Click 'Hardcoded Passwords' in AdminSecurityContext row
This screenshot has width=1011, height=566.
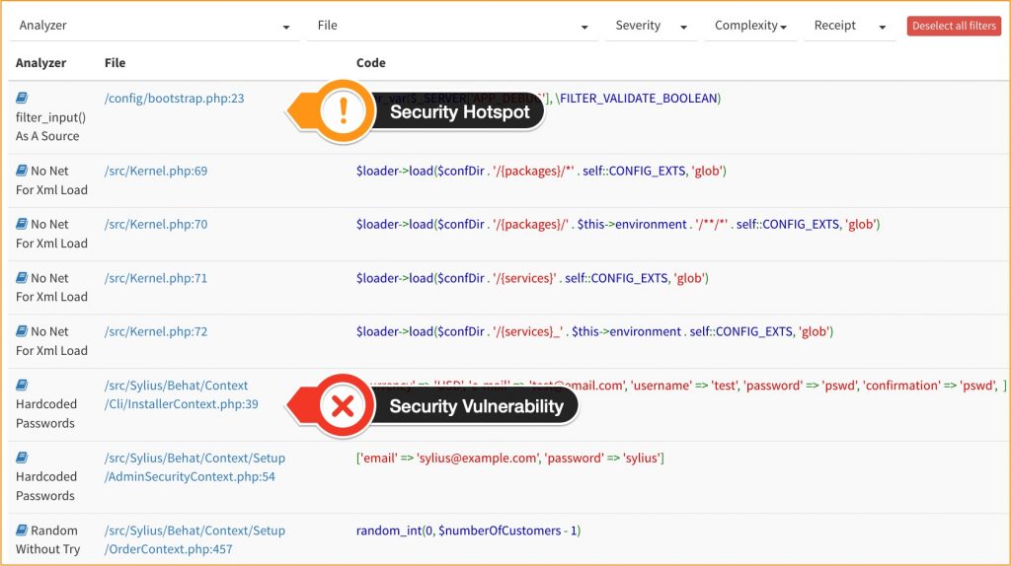pos(46,486)
